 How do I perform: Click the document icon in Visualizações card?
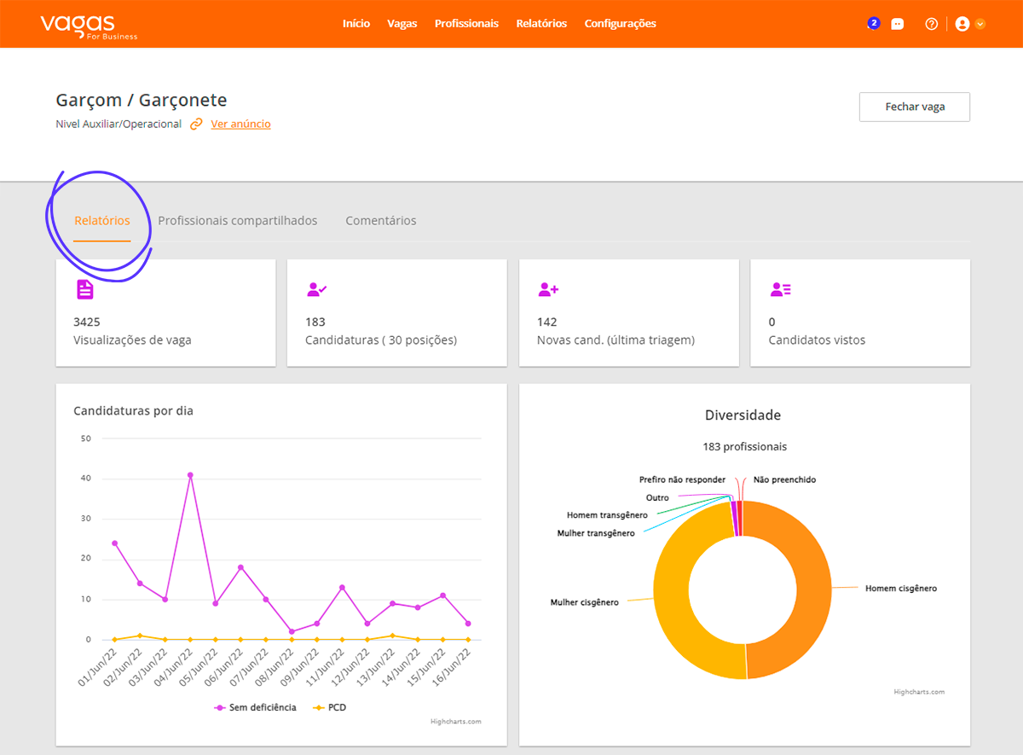(x=84, y=289)
